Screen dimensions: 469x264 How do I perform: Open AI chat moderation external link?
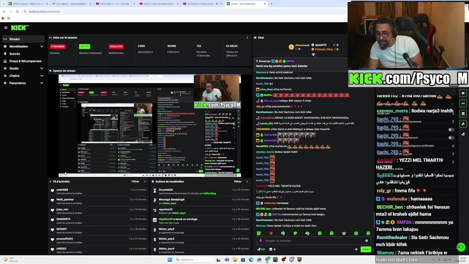pyautogui.click(x=453, y=146)
